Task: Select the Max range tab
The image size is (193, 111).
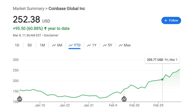Action: tap(125, 45)
